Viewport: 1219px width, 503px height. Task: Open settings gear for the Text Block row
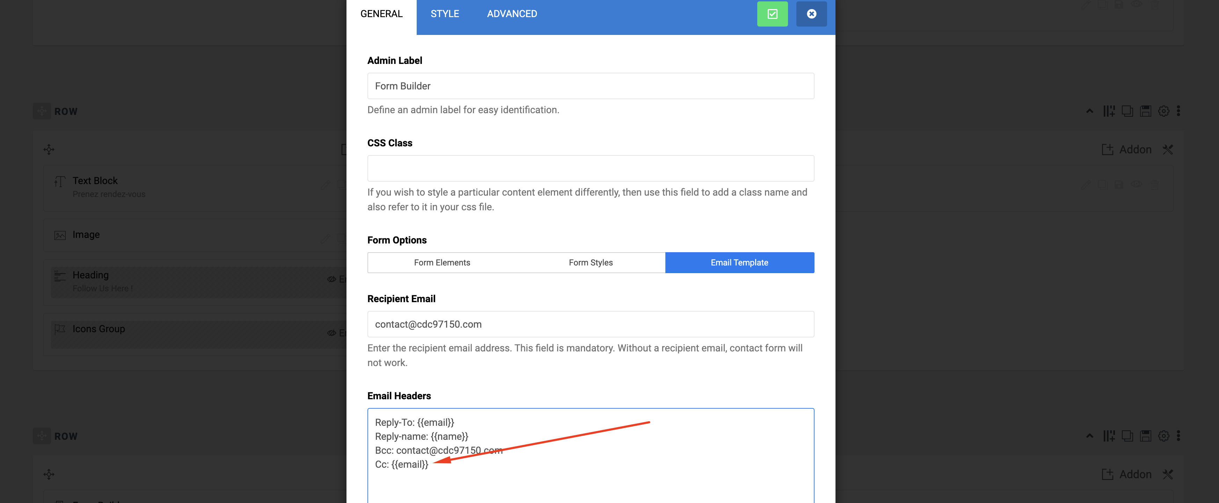pos(1163,111)
